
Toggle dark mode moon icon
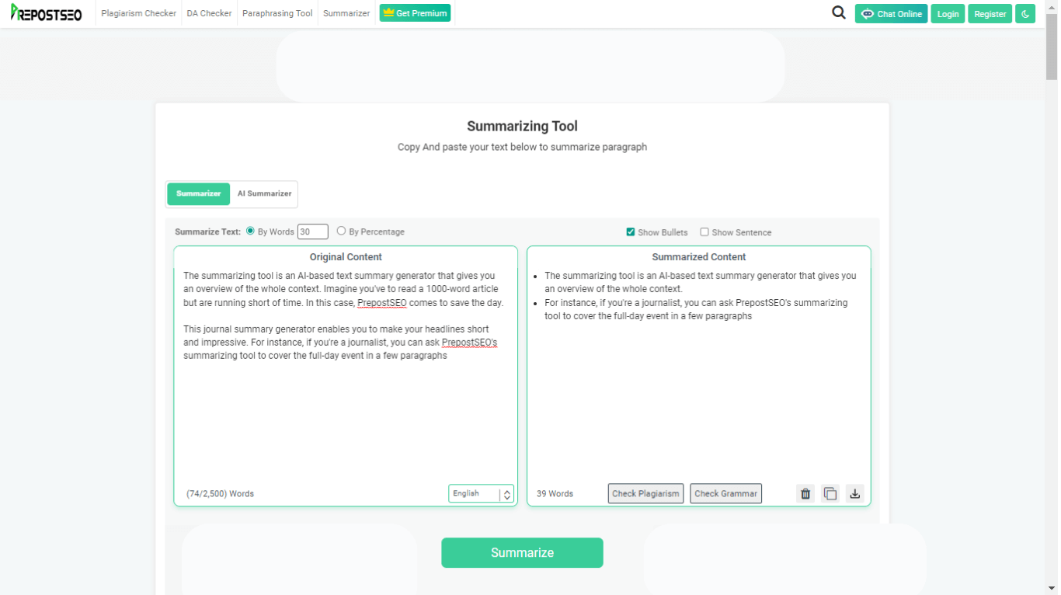(x=1025, y=14)
